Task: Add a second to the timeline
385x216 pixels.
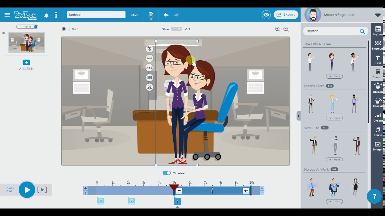Action: pos(262,188)
